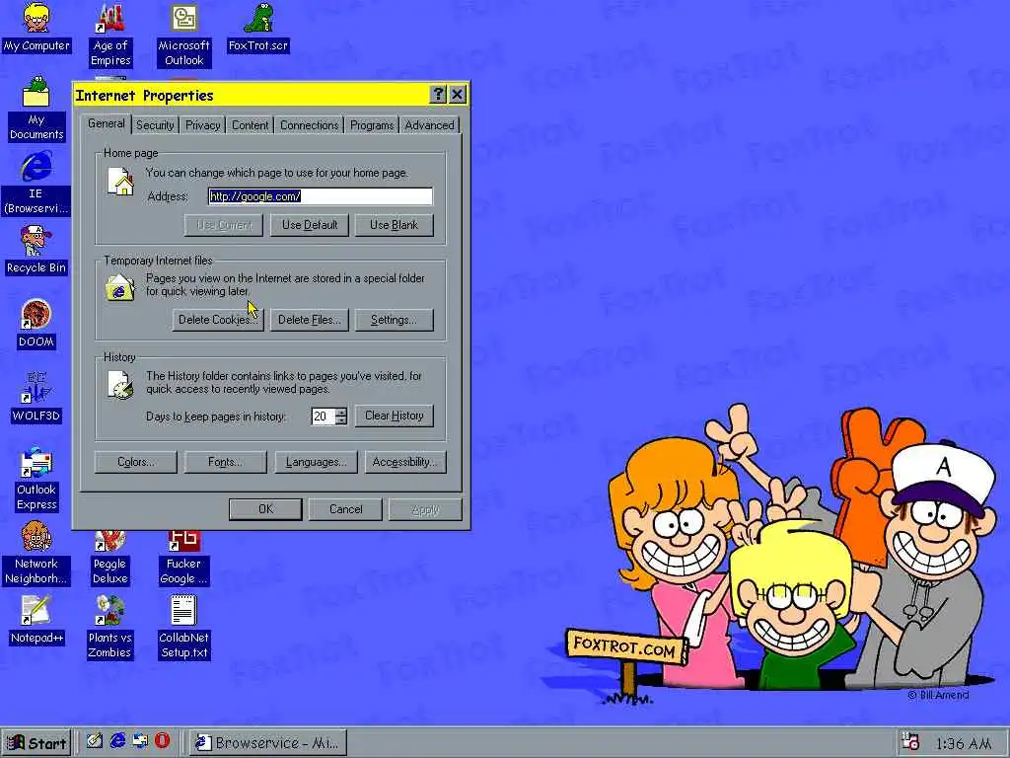The image size is (1010, 758).
Task: Confirm with the OK button
Action: tap(265, 509)
